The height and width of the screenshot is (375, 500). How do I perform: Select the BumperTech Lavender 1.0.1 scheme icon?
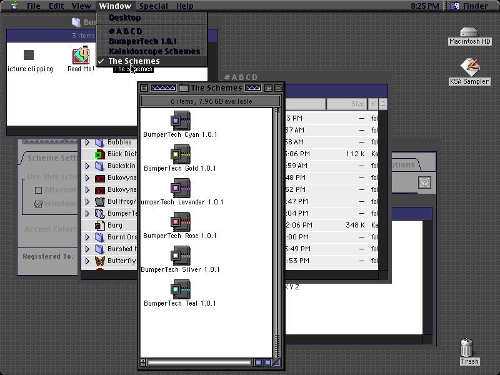tap(181, 188)
